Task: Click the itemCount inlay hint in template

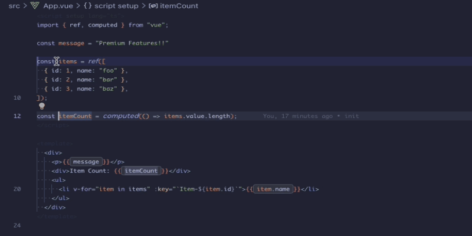Action: click(141, 171)
